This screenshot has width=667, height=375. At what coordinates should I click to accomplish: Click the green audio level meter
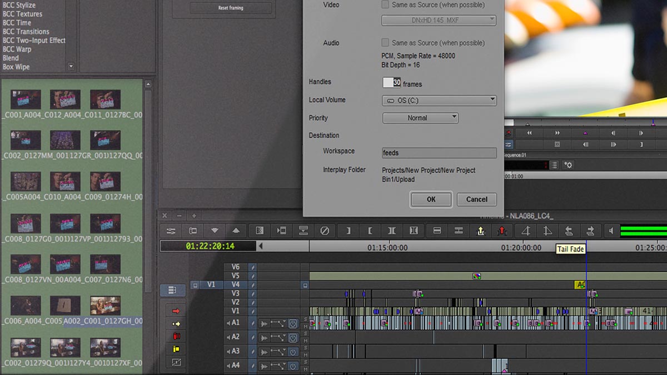(x=643, y=231)
